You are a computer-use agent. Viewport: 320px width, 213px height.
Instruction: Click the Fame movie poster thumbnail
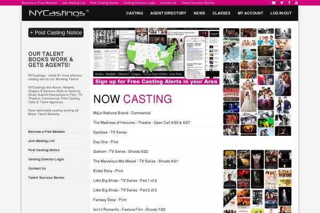pos(244,159)
